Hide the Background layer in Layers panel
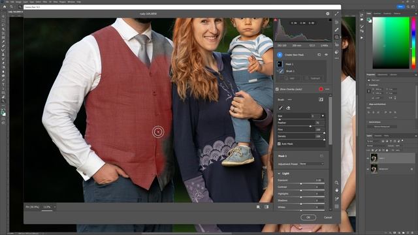 [368, 169]
